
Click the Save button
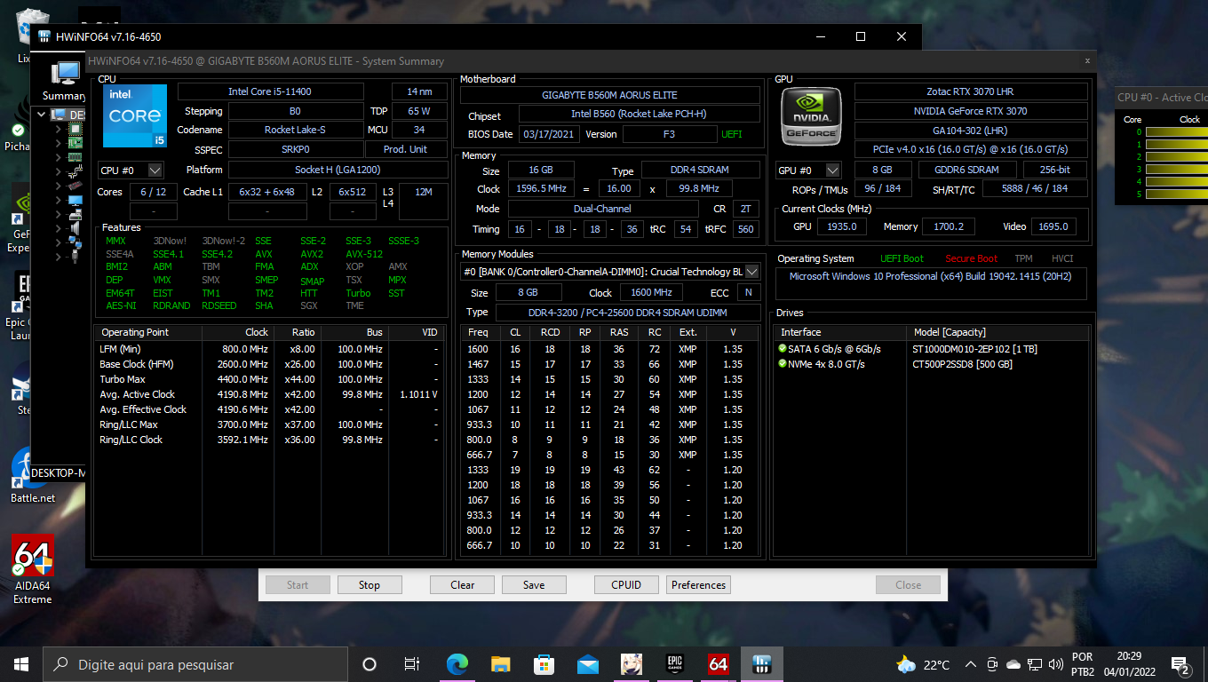[x=534, y=585]
